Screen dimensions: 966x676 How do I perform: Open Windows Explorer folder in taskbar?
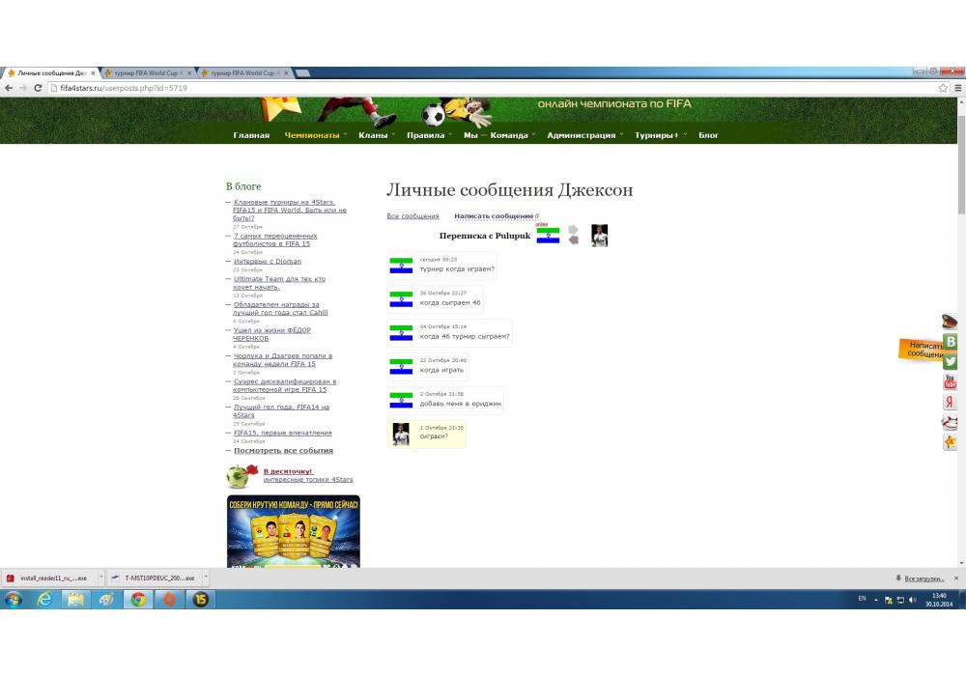[75, 599]
